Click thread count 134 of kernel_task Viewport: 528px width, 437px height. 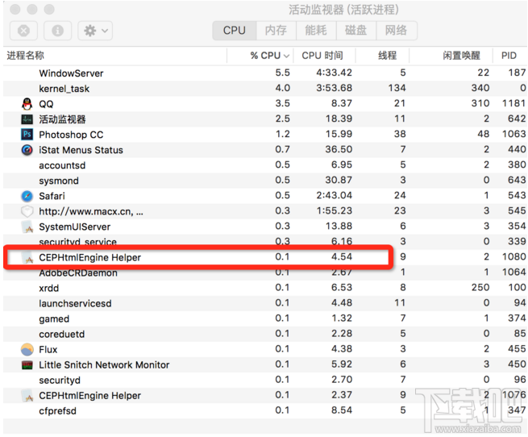397,88
